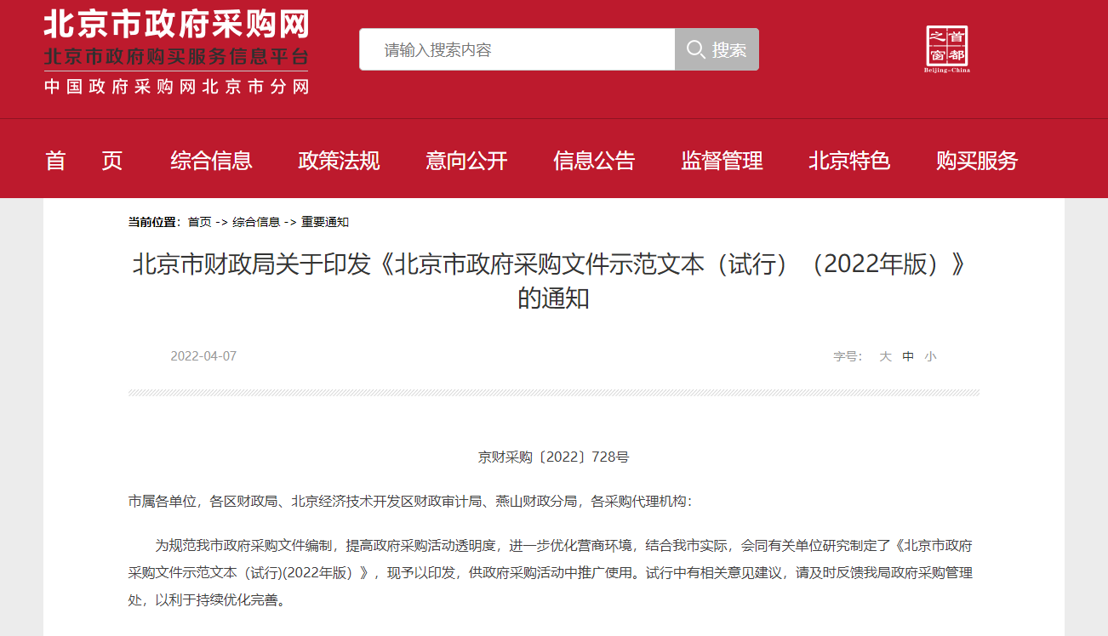Screen dimensions: 1108x636
Task: Open the 意向公开 menu
Action: (466, 160)
